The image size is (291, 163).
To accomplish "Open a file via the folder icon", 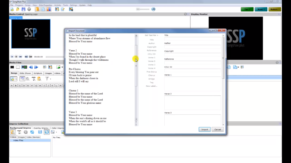I will pyautogui.click(x=18, y=9).
